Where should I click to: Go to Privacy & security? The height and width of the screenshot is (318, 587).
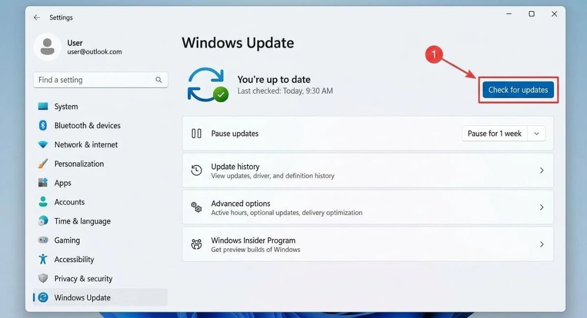pos(100,278)
